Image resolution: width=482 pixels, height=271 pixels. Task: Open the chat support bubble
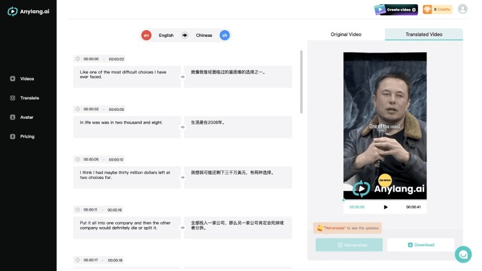[x=463, y=254]
